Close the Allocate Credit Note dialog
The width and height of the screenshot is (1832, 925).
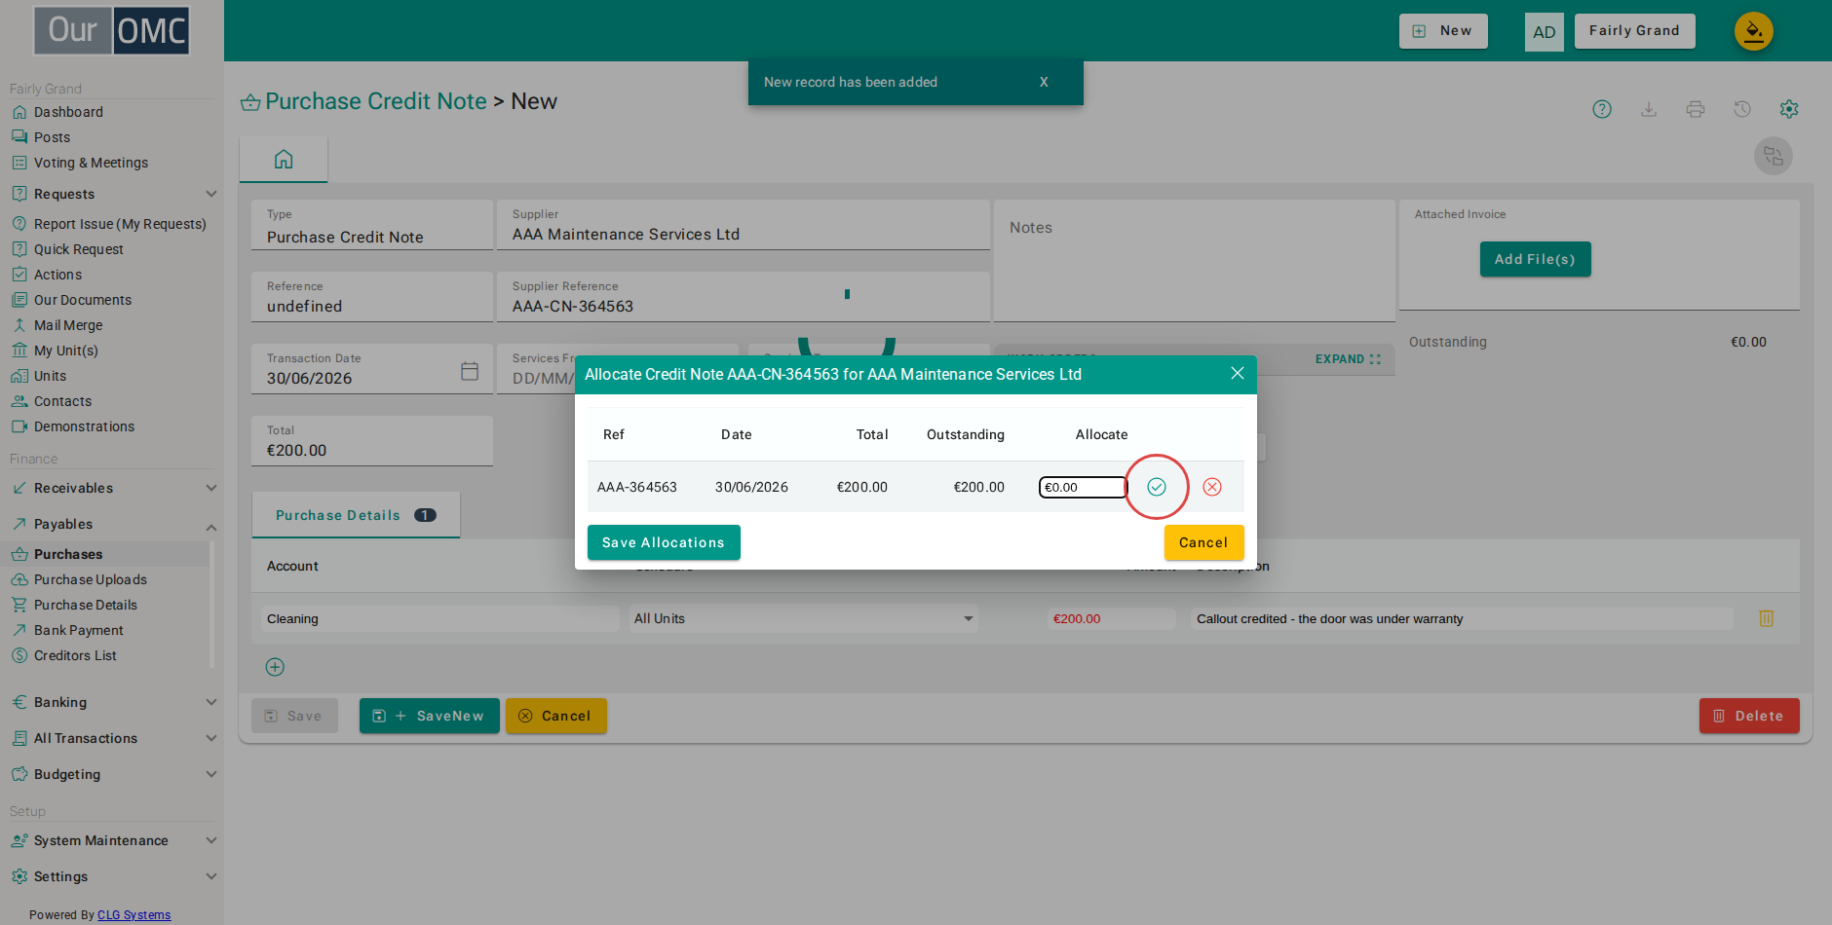point(1238,373)
